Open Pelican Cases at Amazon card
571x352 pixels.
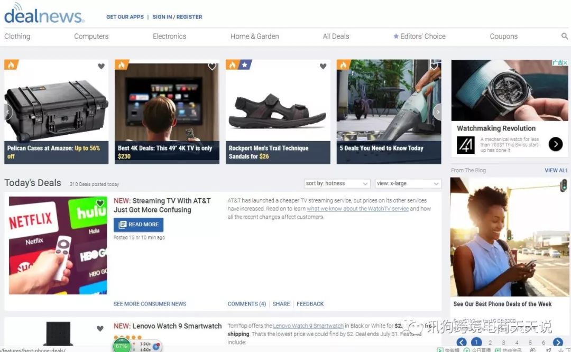pos(57,112)
